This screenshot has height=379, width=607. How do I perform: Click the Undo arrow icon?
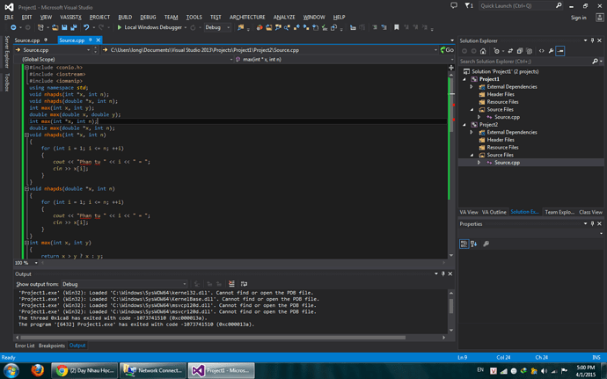pos(86,27)
